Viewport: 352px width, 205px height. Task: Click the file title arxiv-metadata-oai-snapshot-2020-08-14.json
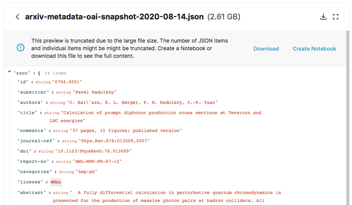(x=114, y=17)
